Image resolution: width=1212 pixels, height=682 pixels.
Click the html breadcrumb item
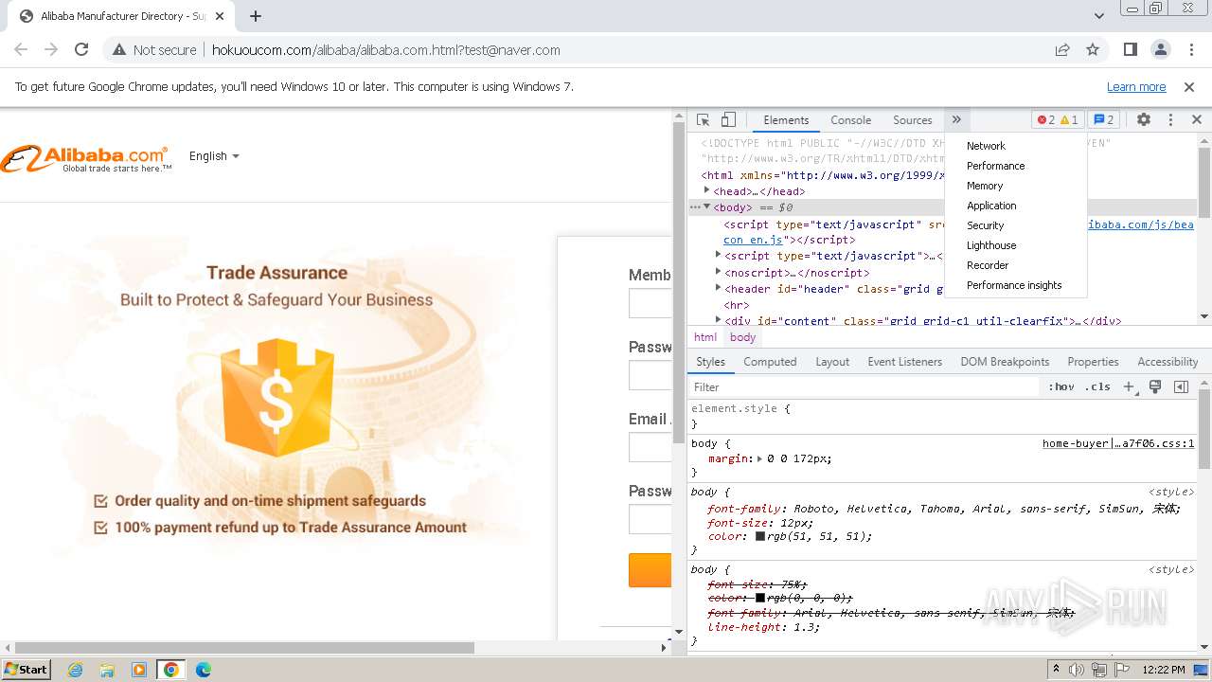coord(705,337)
